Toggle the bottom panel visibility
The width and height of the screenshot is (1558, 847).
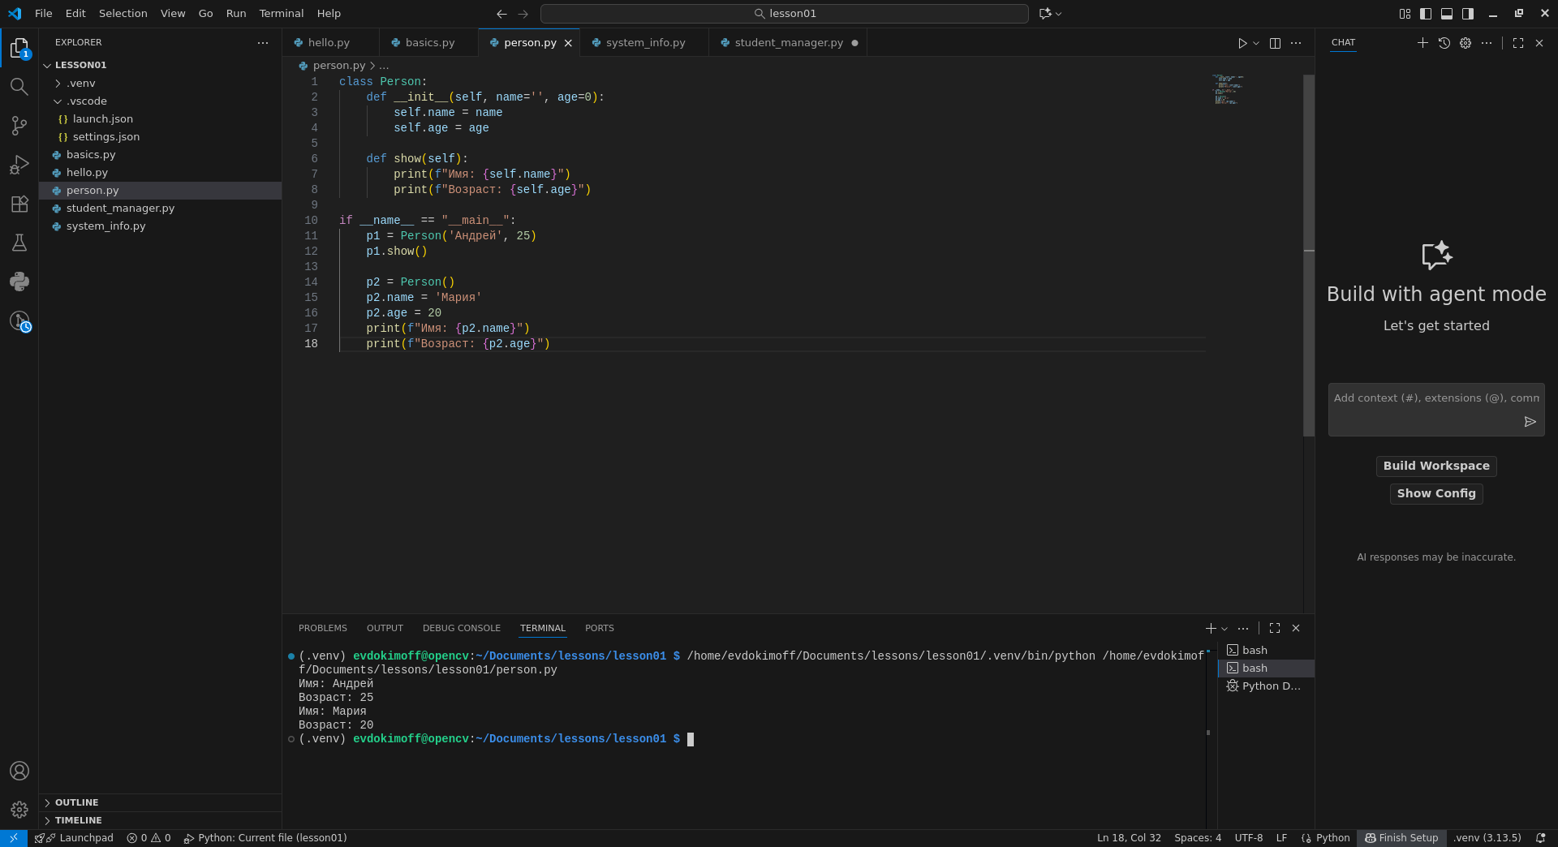point(1447,14)
